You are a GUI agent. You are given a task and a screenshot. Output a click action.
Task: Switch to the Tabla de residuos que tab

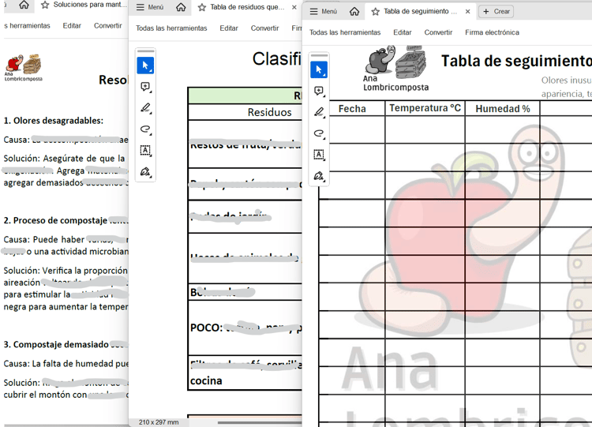click(x=247, y=7)
